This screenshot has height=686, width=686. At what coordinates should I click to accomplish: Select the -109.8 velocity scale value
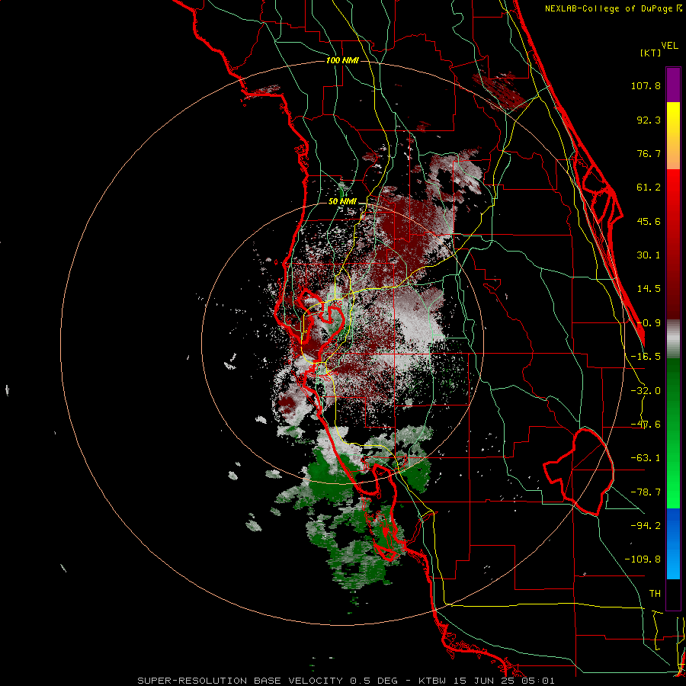click(643, 559)
